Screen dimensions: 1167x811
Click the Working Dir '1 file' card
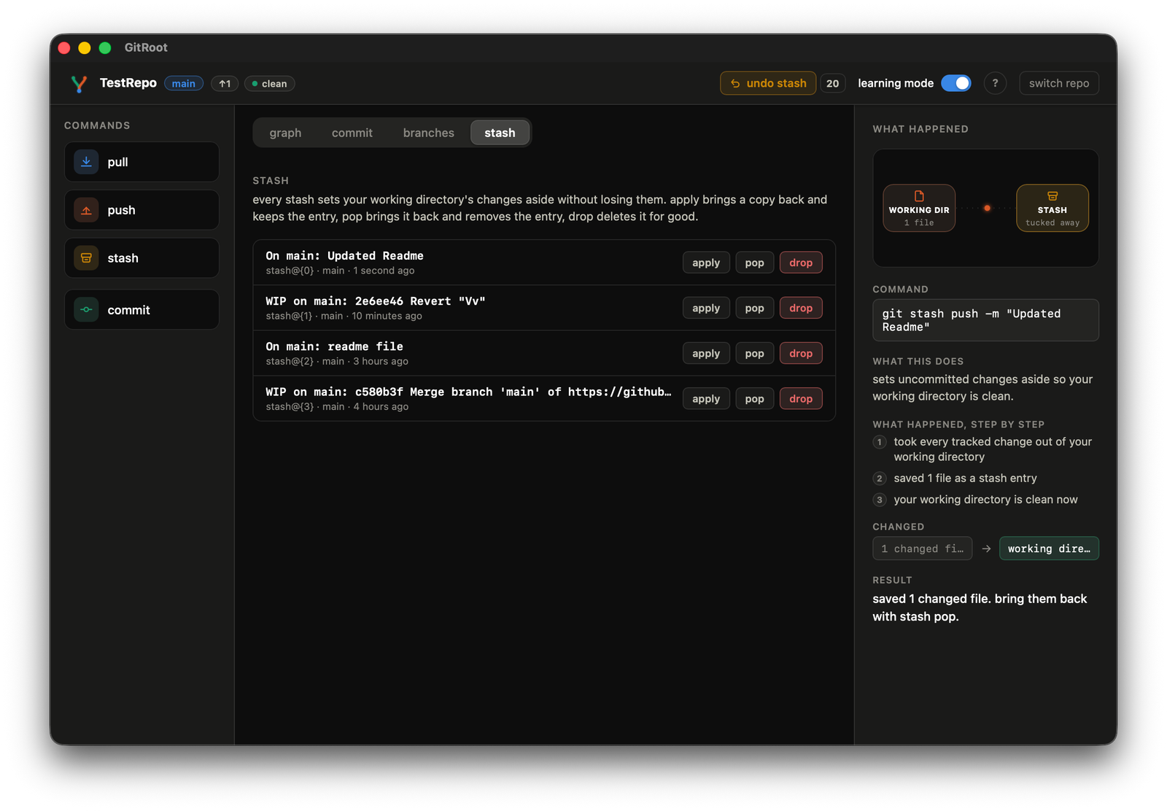[x=919, y=208]
